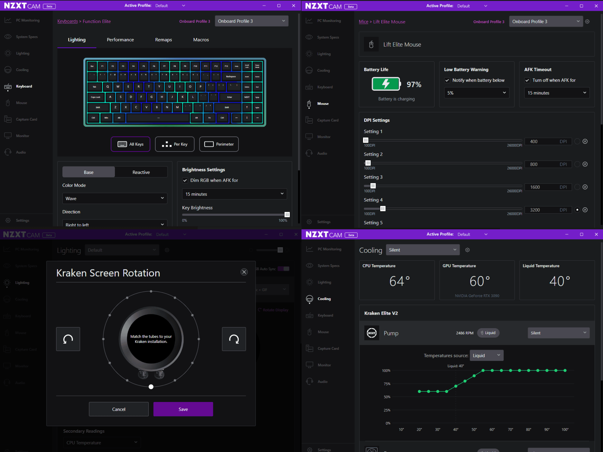Viewport: 603px width, 452px height.
Task: Click the Liquid badge next to the pump RPM
Action: click(488, 333)
